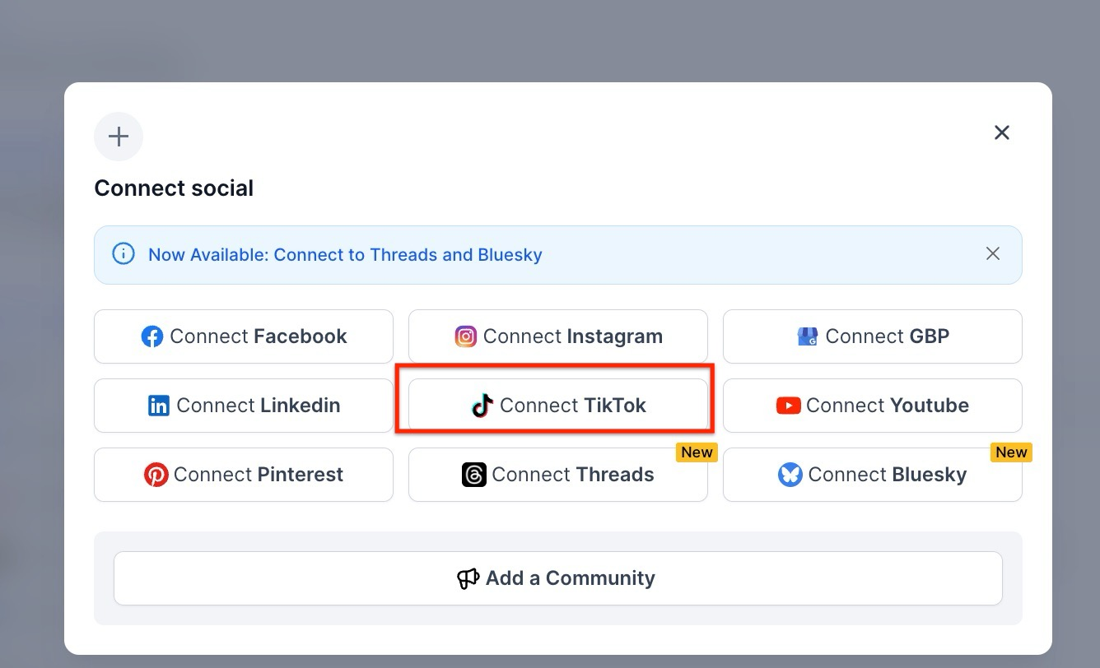The image size is (1100, 668).
Task: Dismiss the Threads and Bluesky announcement banner
Action: (993, 253)
